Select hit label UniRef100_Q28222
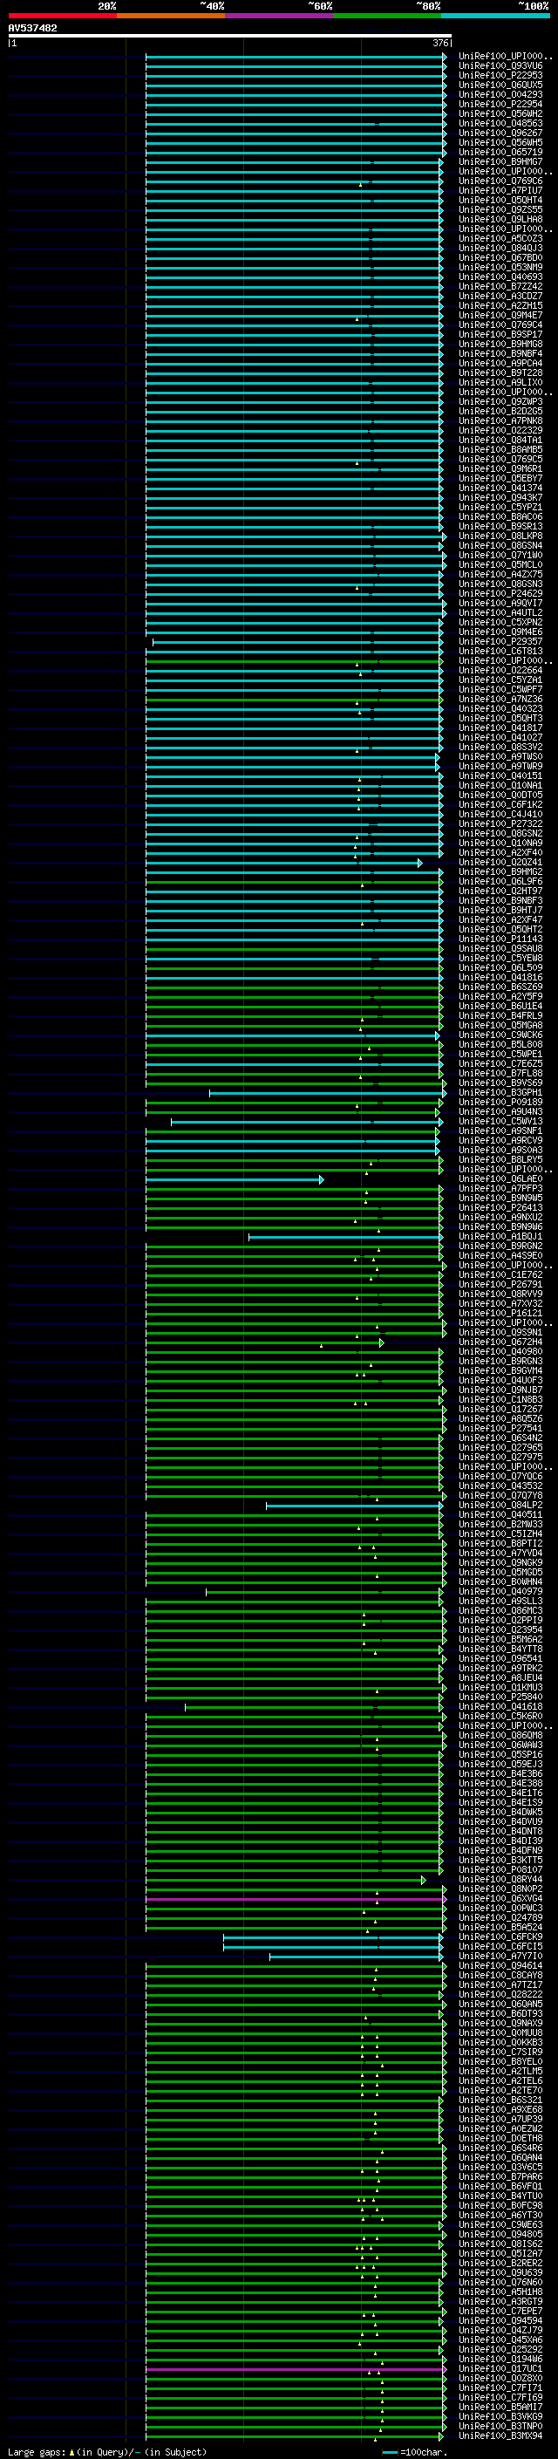The width and height of the screenshot is (558, 2459). click(x=500, y=1994)
